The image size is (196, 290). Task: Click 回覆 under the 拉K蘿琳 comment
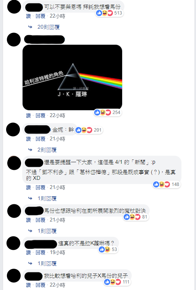[40, 253]
